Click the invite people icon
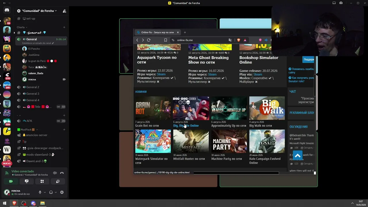 [x=64, y=11]
